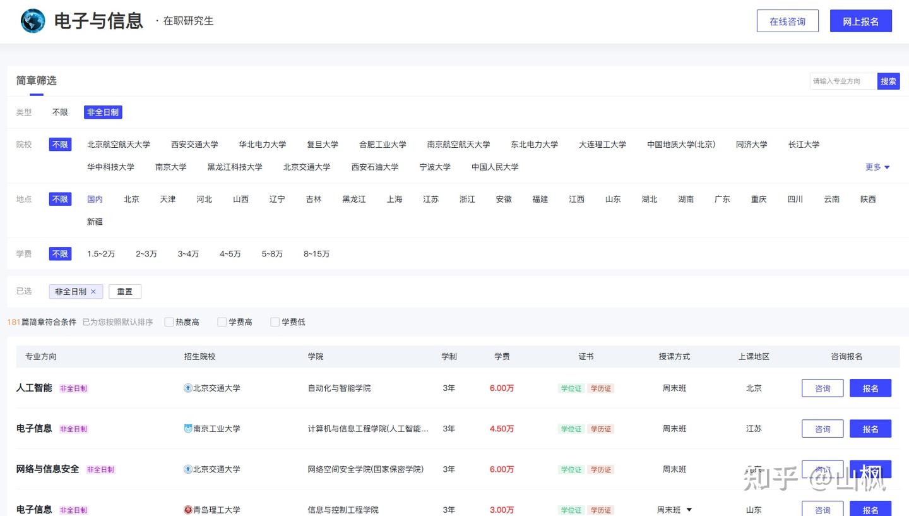Click the 学位证 tag in the 人工智能 row
The width and height of the screenshot is (909, 516).
571,388
